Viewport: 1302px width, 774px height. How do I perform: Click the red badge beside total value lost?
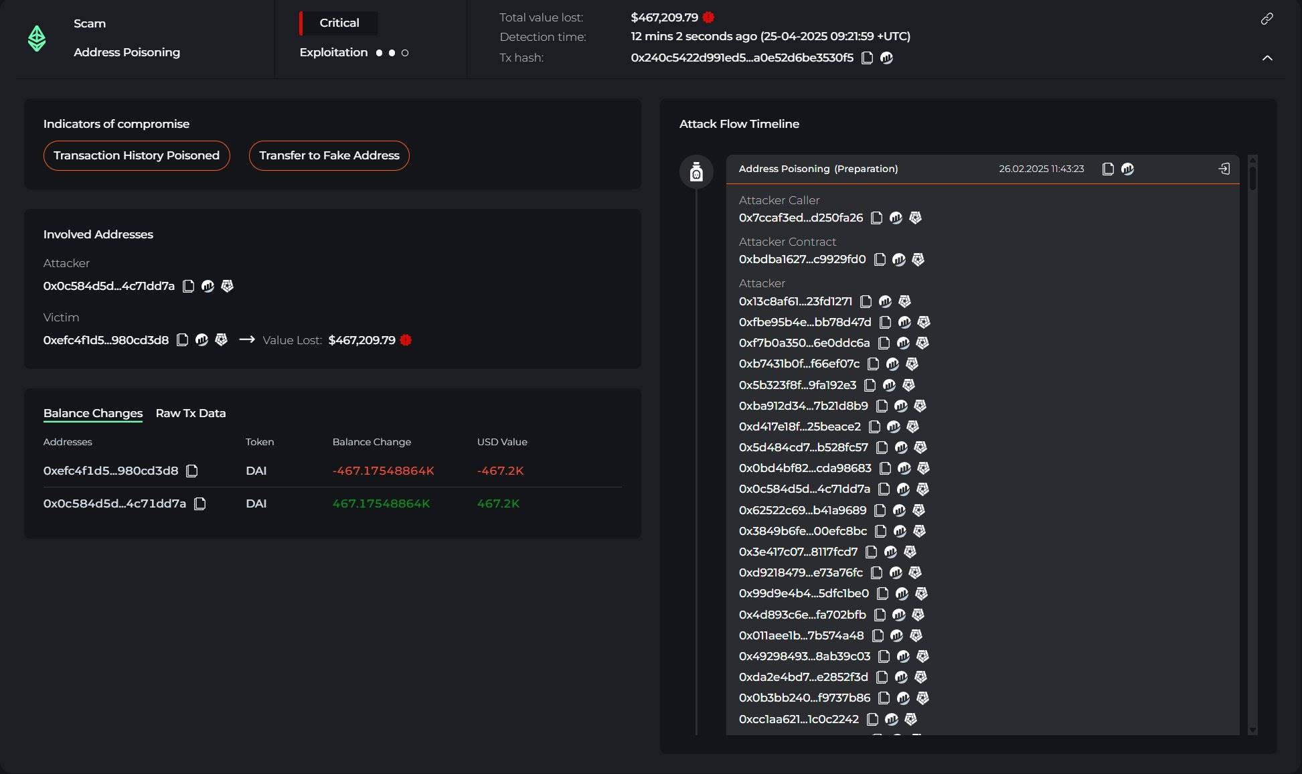708,17
